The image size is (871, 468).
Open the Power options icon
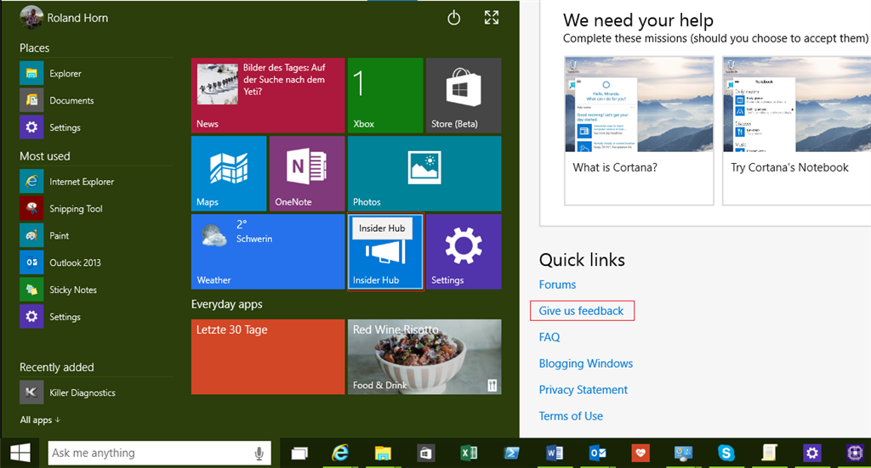click(x=454, y=18)
